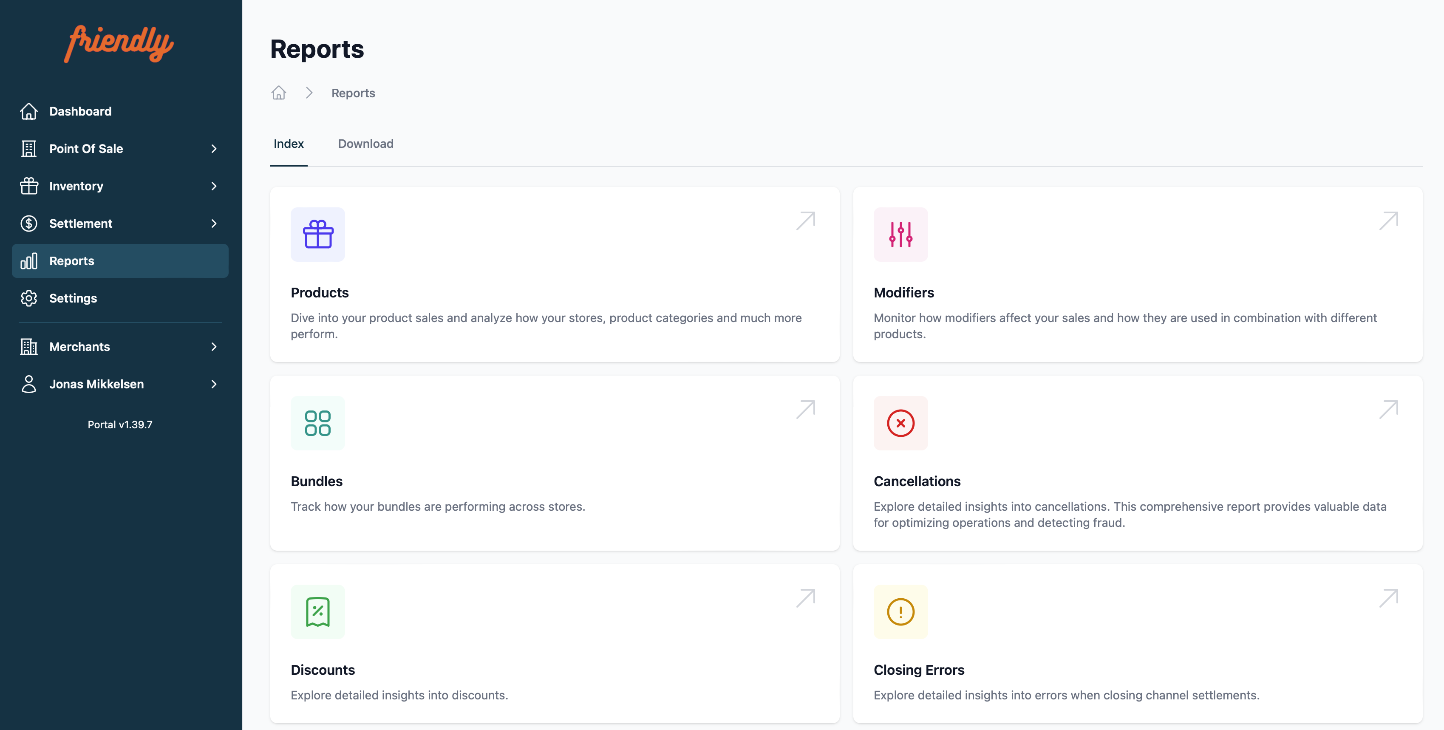
Task: Click the Reports breadcrumb link
Action: [x=353, y=93]
